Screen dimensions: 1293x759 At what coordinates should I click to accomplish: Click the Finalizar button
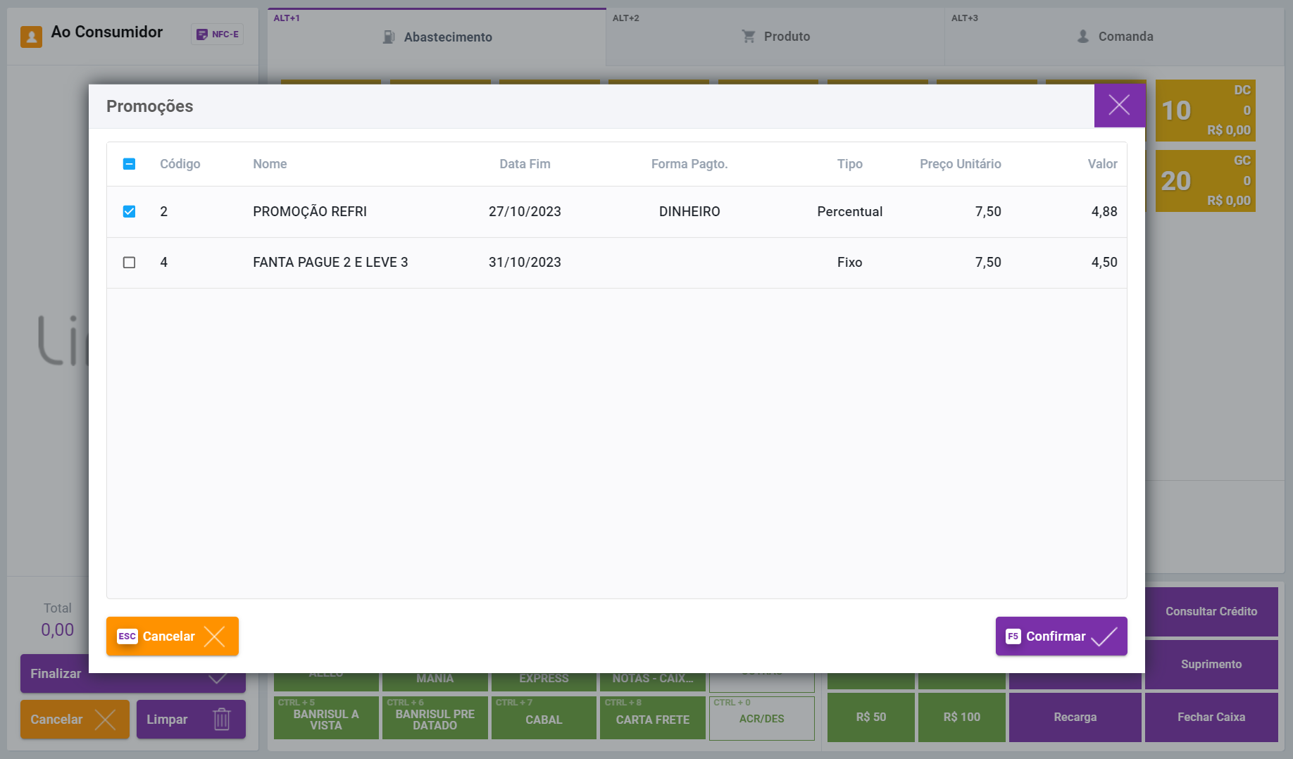coord(133,674)
